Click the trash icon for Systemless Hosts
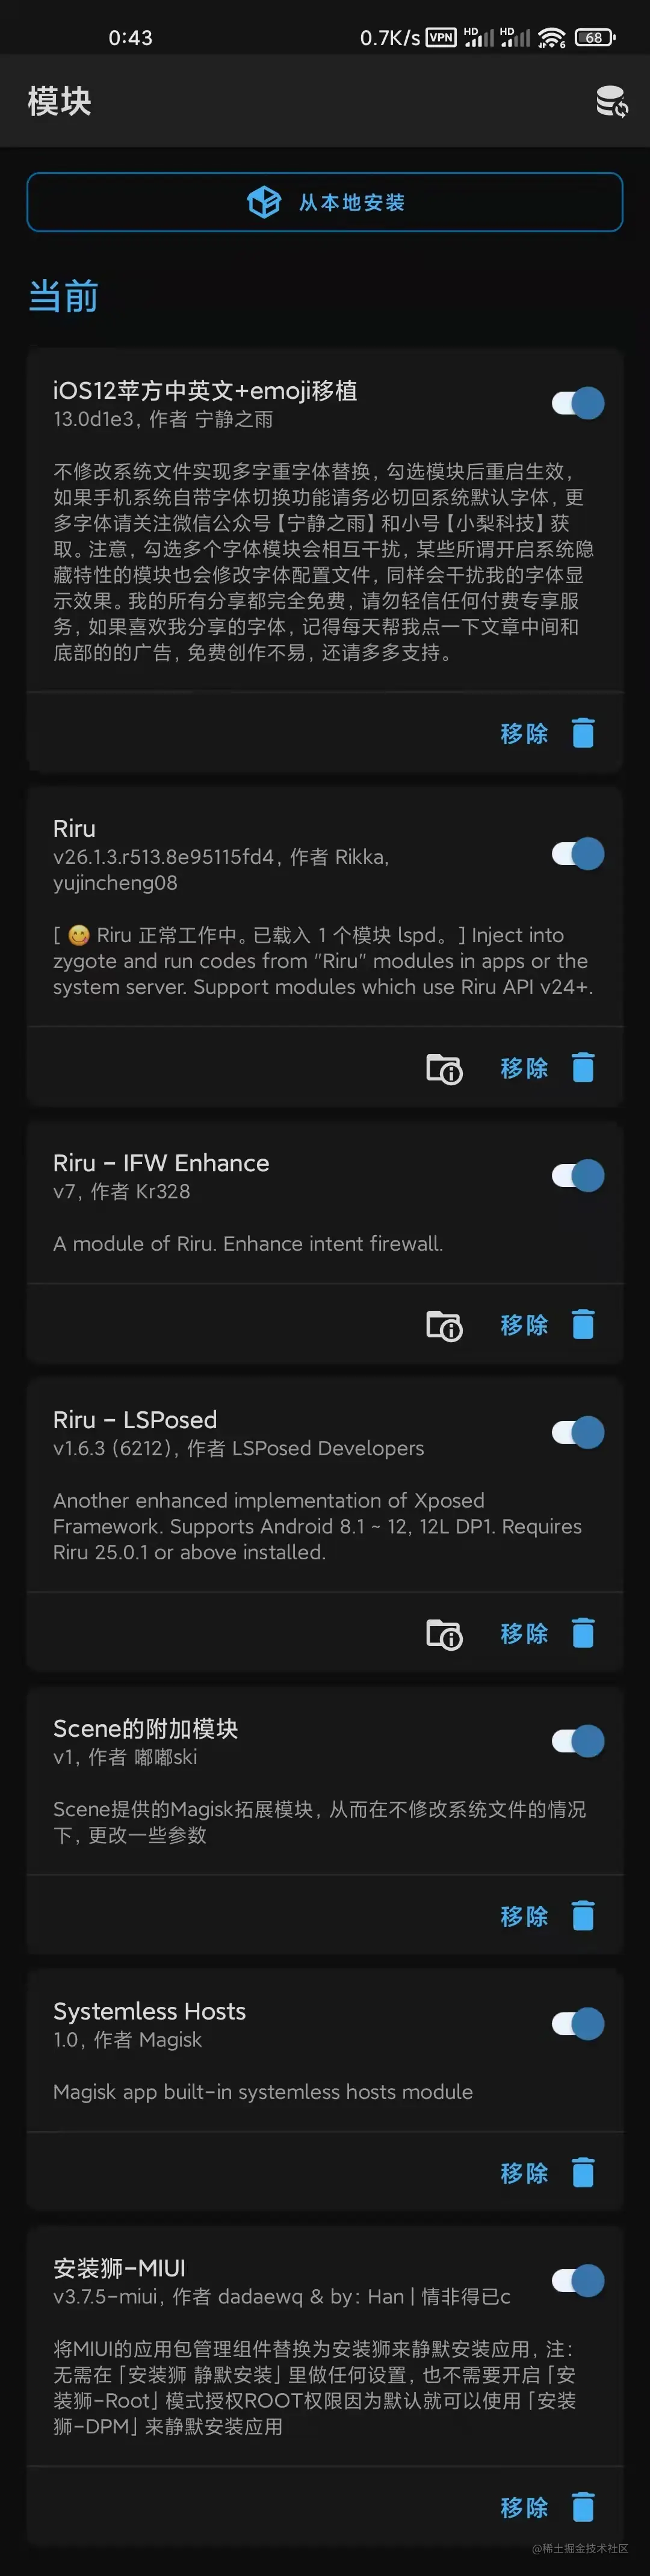 pyautogui.click(x=583, y=2173)
